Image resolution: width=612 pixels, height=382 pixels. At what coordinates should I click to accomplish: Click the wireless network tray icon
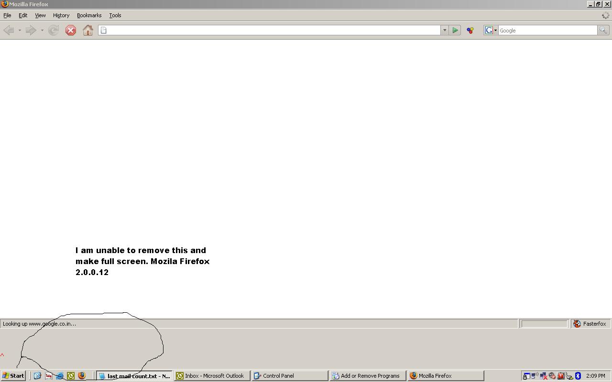(x=535, y=376)
